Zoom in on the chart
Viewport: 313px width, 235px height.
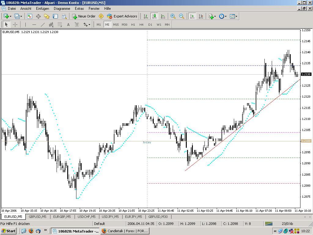[x=173, y=16]
